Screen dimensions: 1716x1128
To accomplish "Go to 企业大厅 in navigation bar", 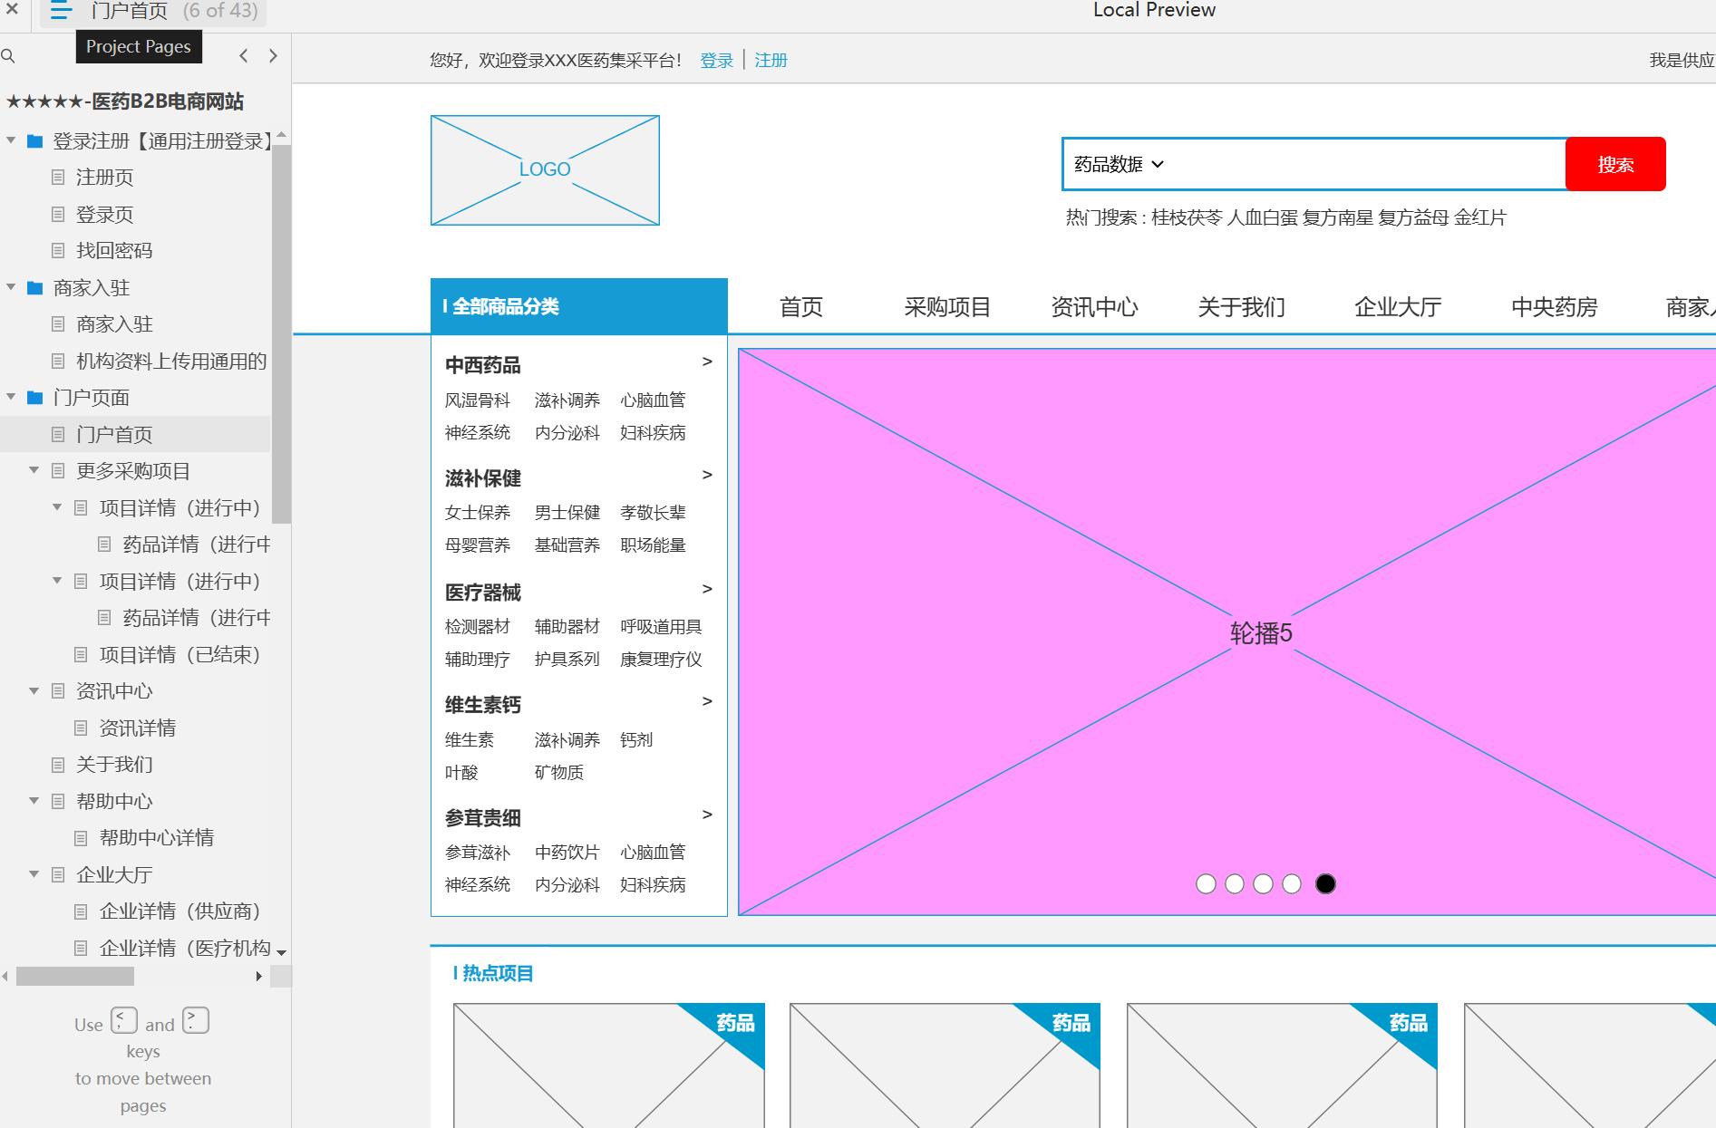I will pyautogui.click(x=1398, y=307).
